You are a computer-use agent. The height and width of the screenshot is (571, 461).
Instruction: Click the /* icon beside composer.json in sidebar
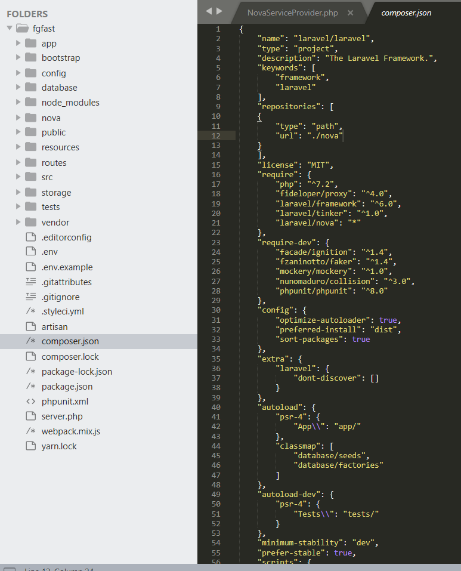[x=32, y=342]
